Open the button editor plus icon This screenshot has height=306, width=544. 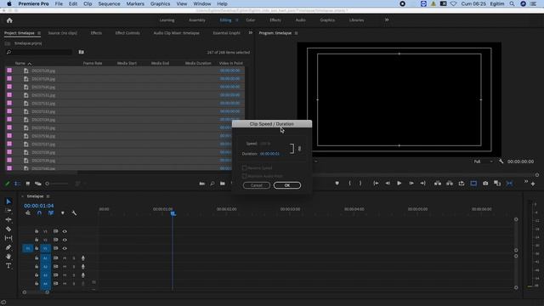(x=533, y=184)
